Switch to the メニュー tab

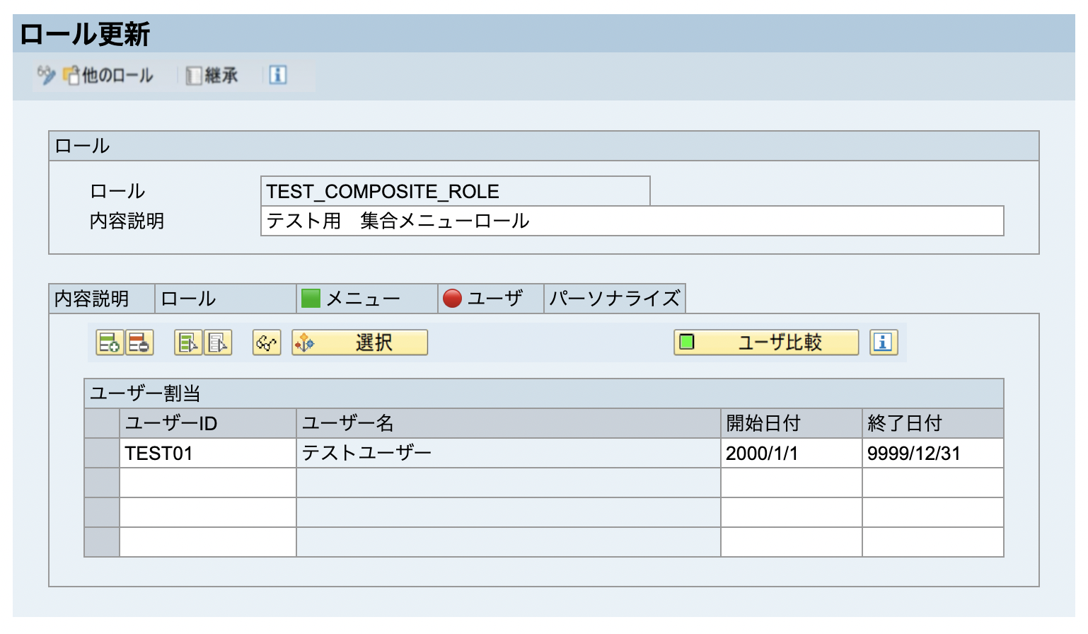(362, 298)
